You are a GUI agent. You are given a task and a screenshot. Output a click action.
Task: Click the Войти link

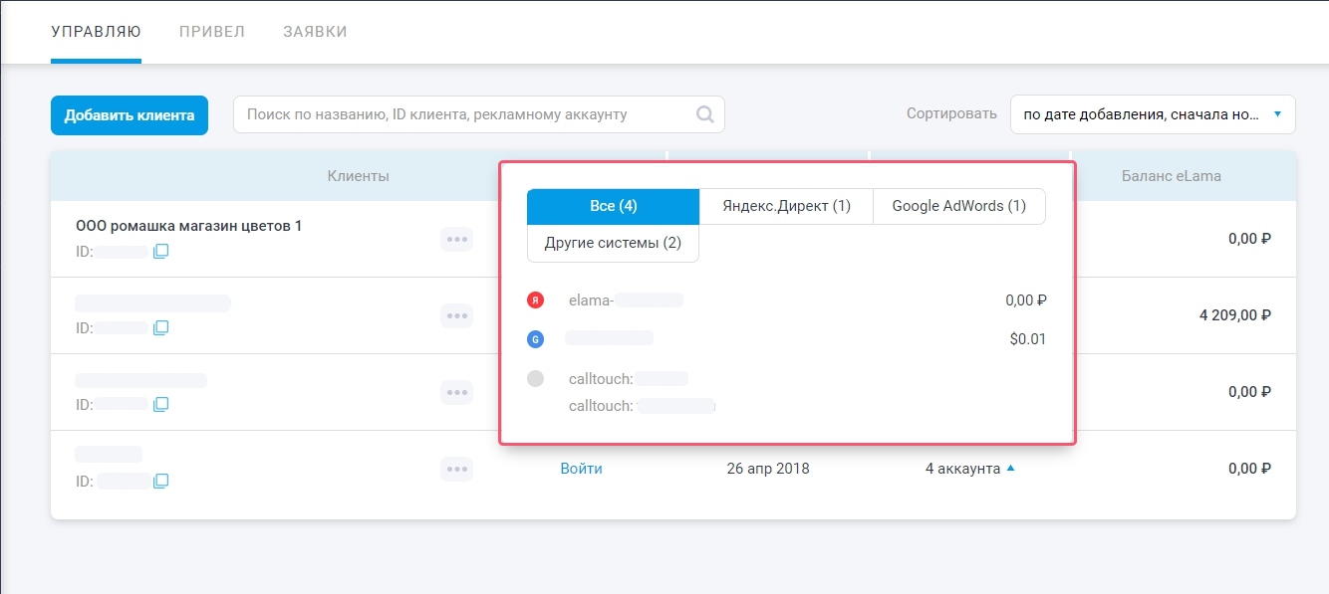point(581,469)
